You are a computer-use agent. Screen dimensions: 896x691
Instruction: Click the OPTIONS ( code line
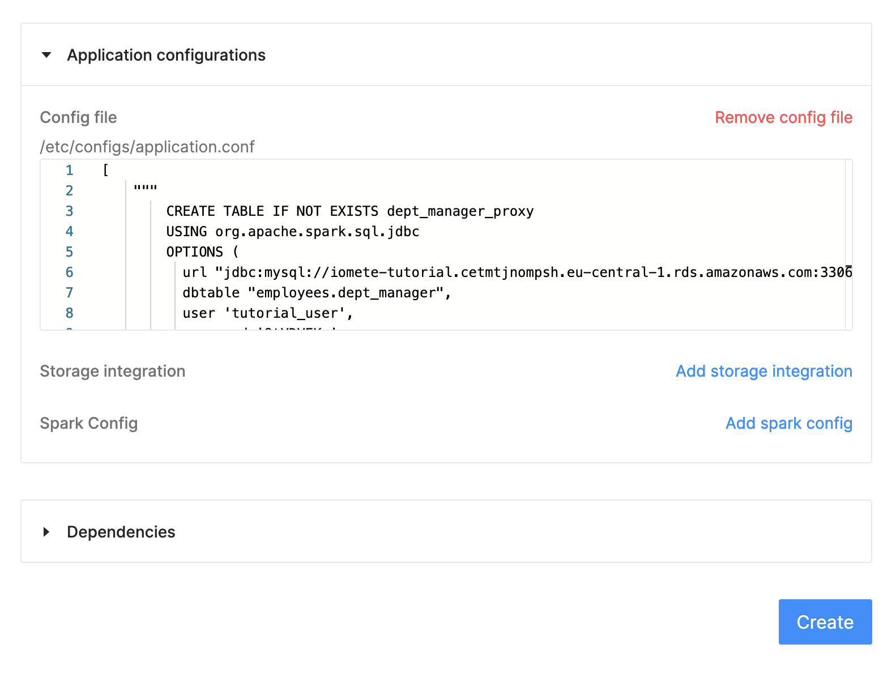(203, 252)
